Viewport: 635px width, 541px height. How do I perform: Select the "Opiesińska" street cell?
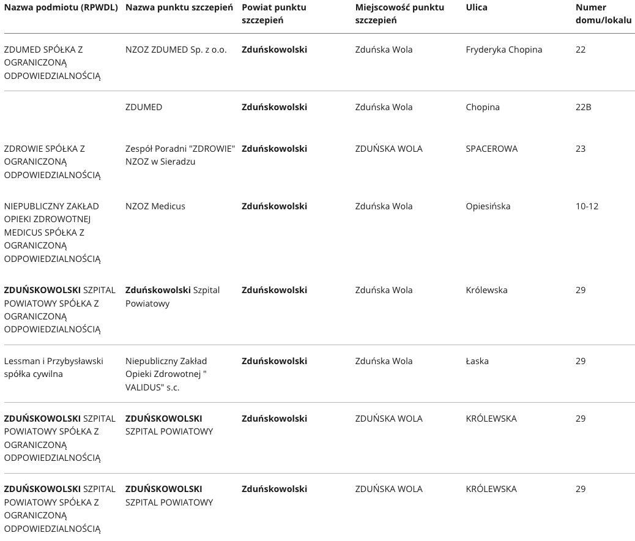[488, 206]
